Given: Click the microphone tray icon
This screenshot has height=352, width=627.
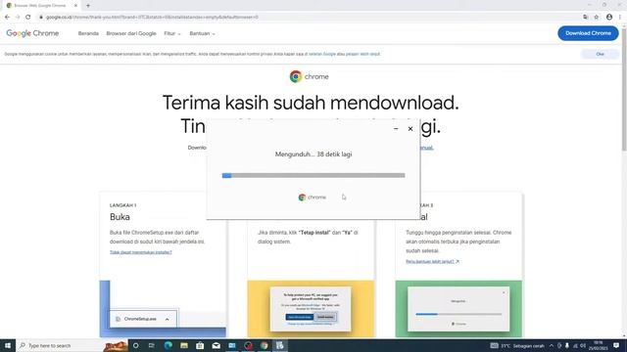Looking at the screenshot, I should pos(567,345).
